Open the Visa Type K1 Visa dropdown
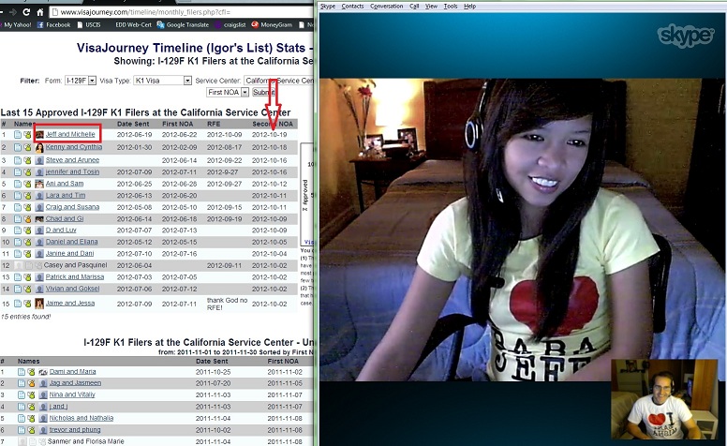 tap(163, 81)
